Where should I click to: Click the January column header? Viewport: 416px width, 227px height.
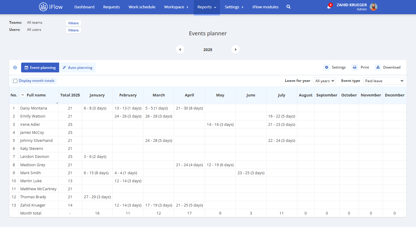coord(97,95)
